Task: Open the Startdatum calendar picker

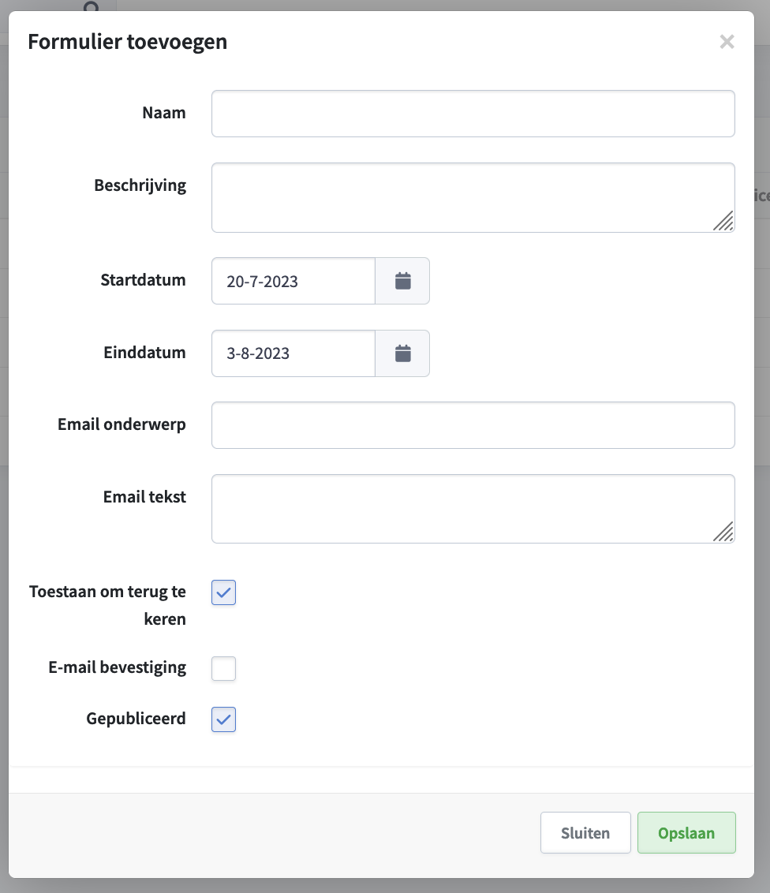Action: (x=402, y=281)
